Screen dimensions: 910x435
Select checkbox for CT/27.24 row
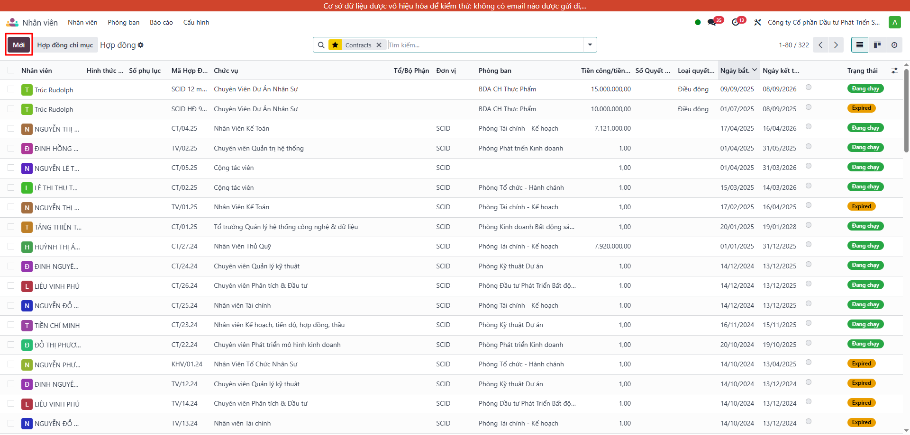(x=11, y=246)
